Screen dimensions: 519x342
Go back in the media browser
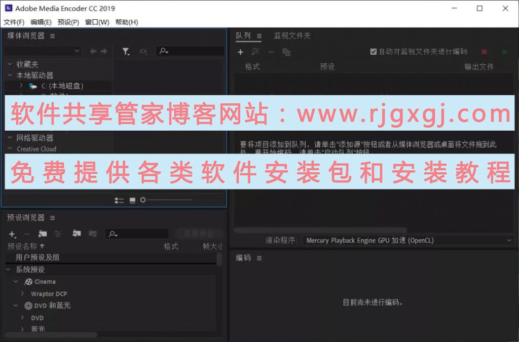pyautogui.click(x=93, y=51)
